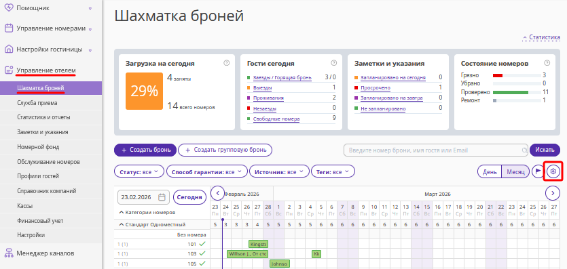The width and height of the screenshot is (567, 269).
Task: Click the Управление отелем sidebar icon
Action: [x=9, y=70]
